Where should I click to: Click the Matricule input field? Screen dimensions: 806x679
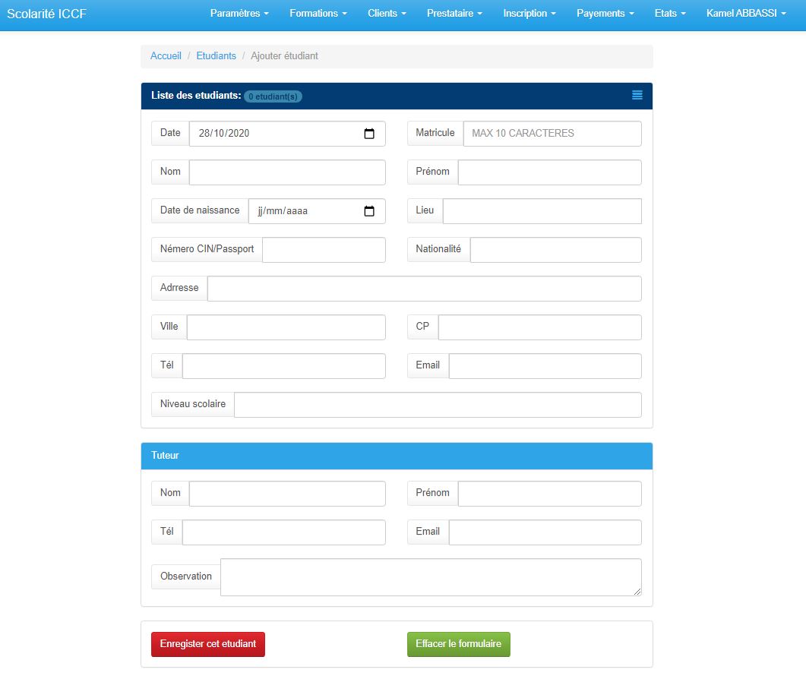[552, 134]
